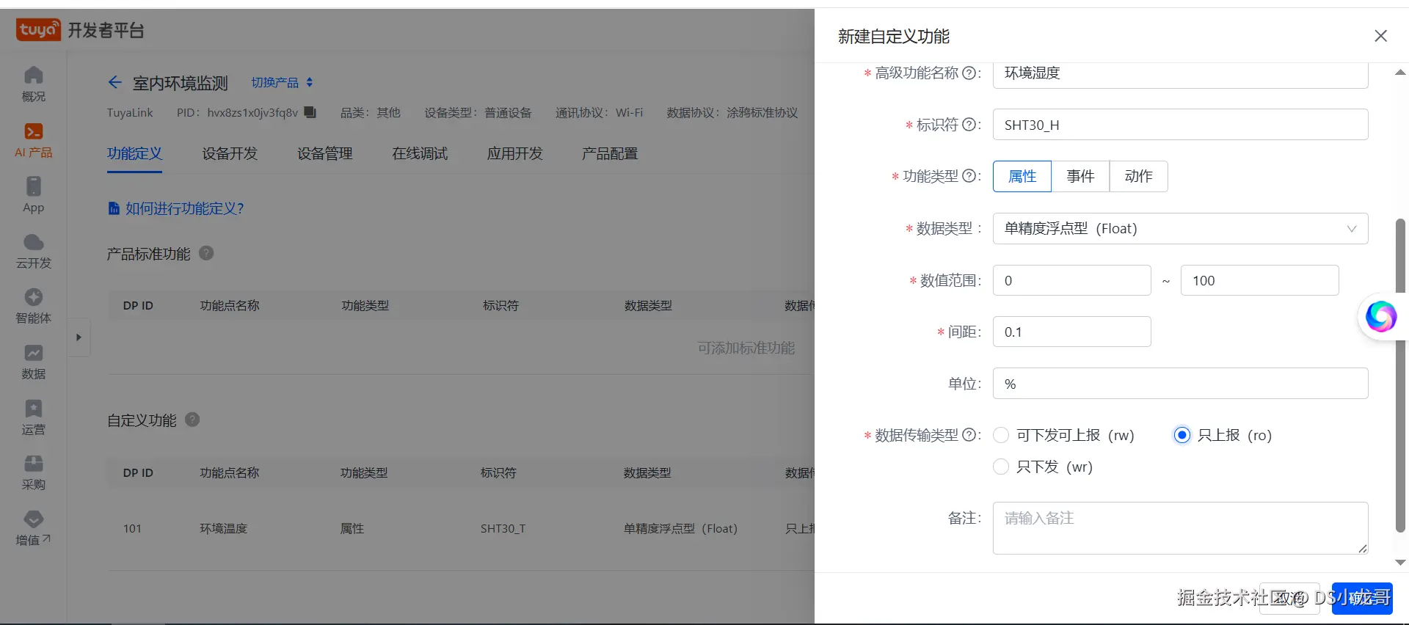Open the 数据 data sidebar item
This screenshot has height=625, width=1409.
[x=34, y=362]
